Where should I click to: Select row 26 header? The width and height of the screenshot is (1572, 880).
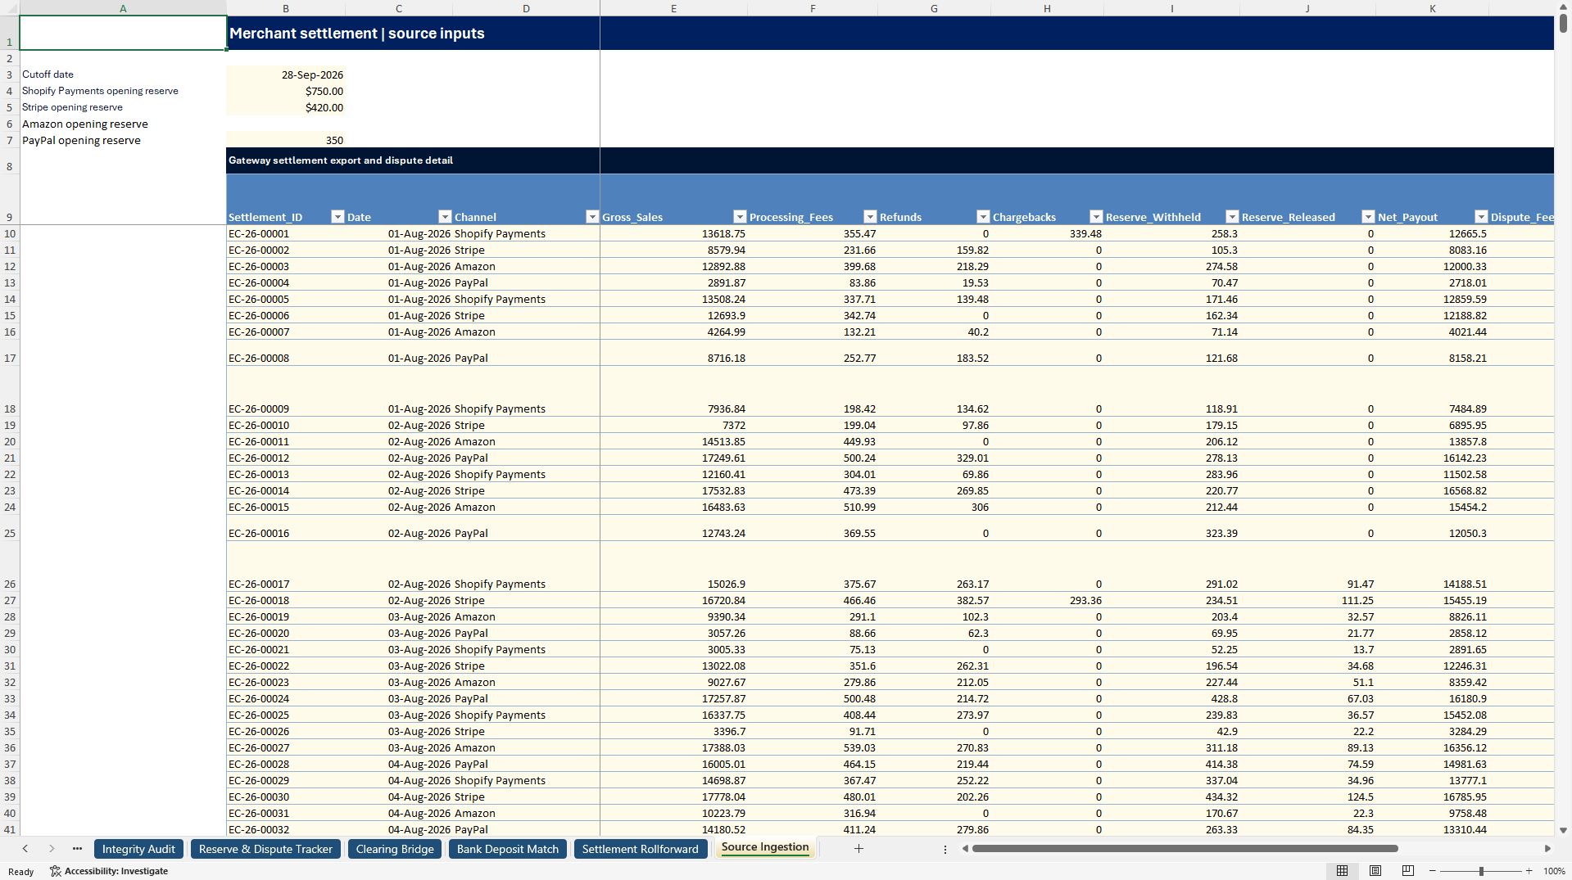pos(10,566)
